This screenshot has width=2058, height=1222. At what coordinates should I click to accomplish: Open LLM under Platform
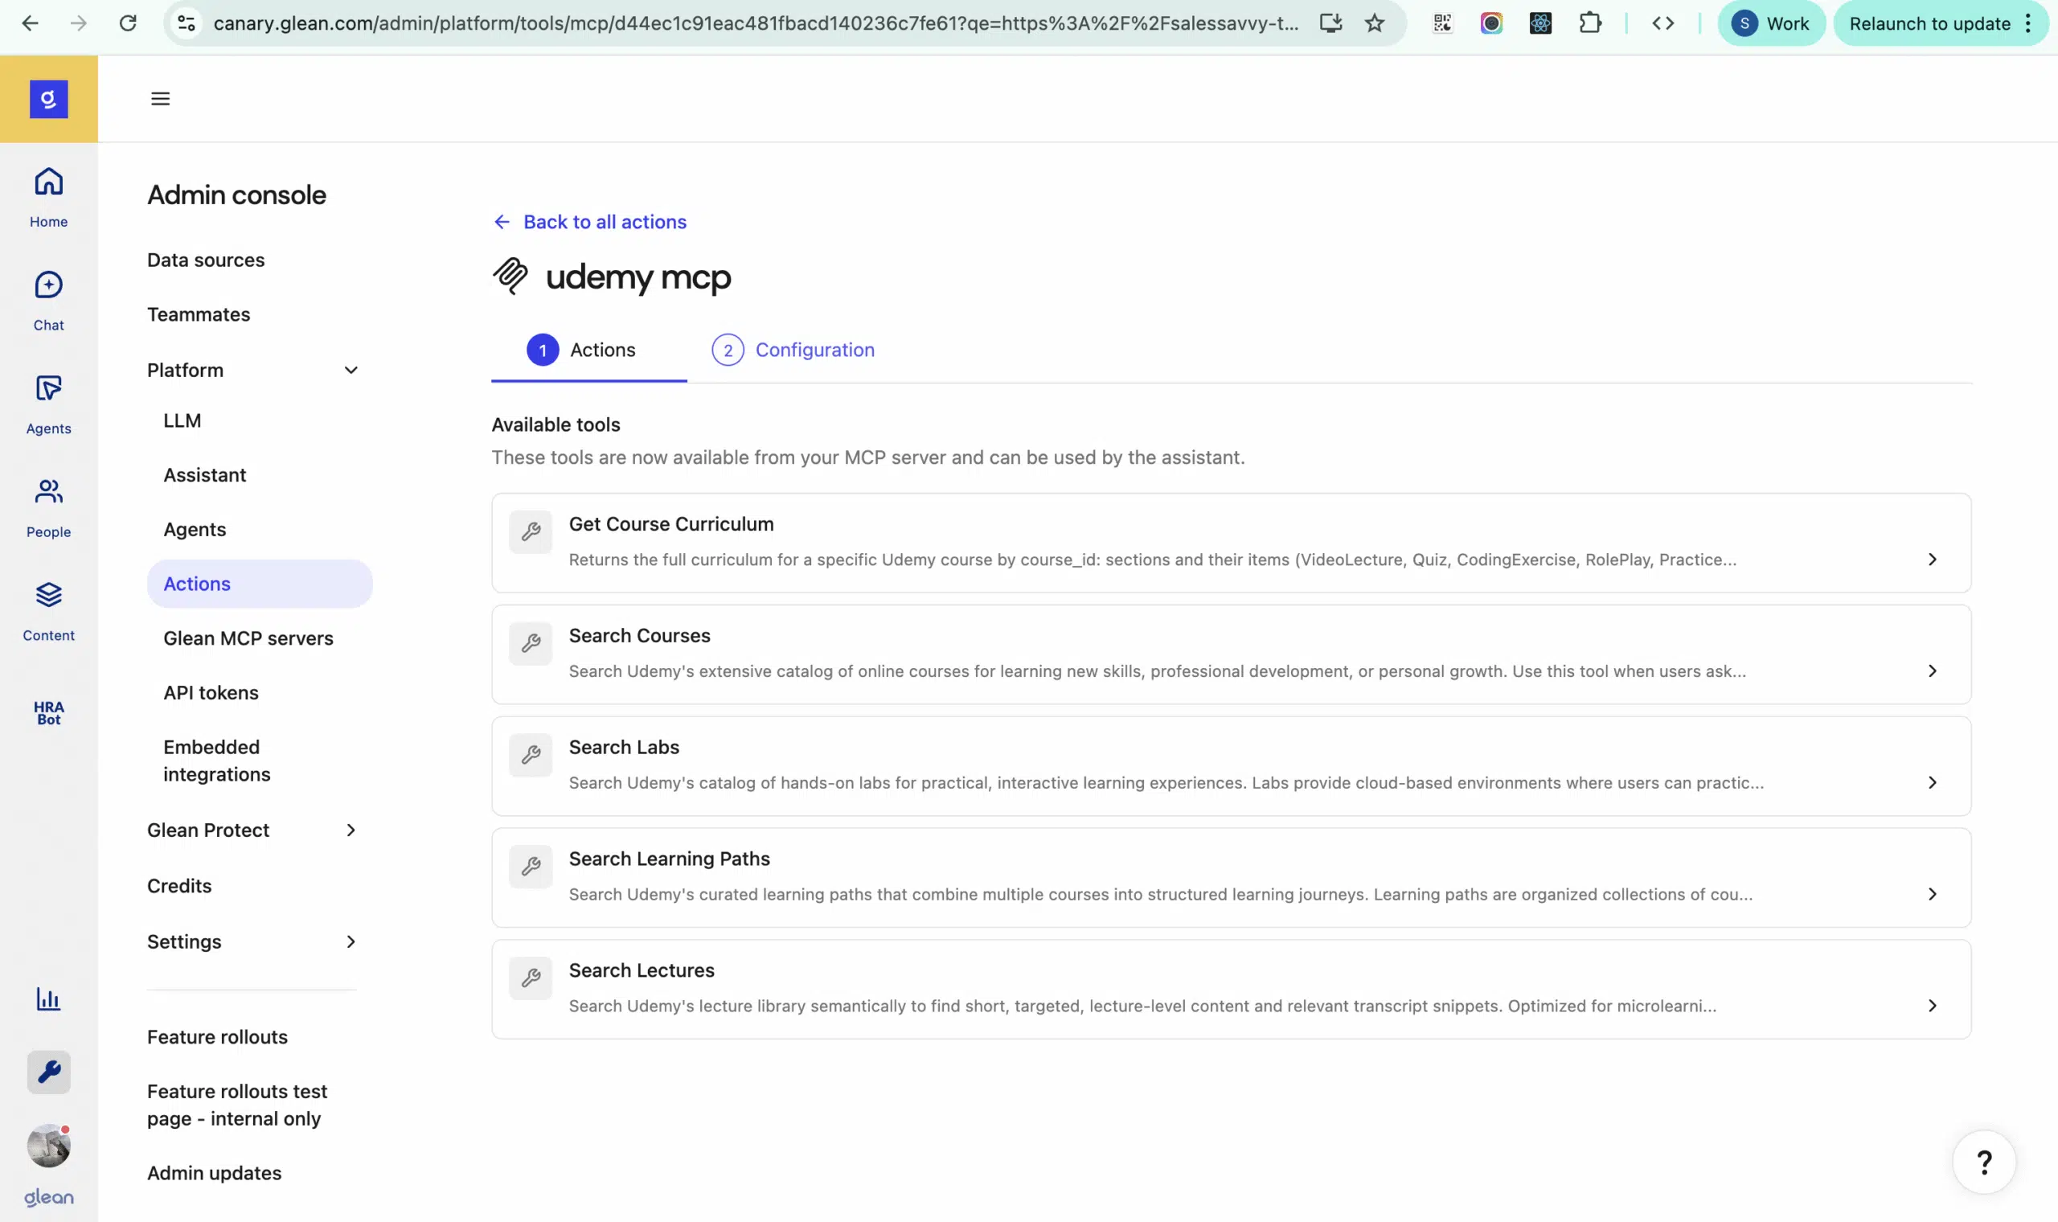(182, 420)
